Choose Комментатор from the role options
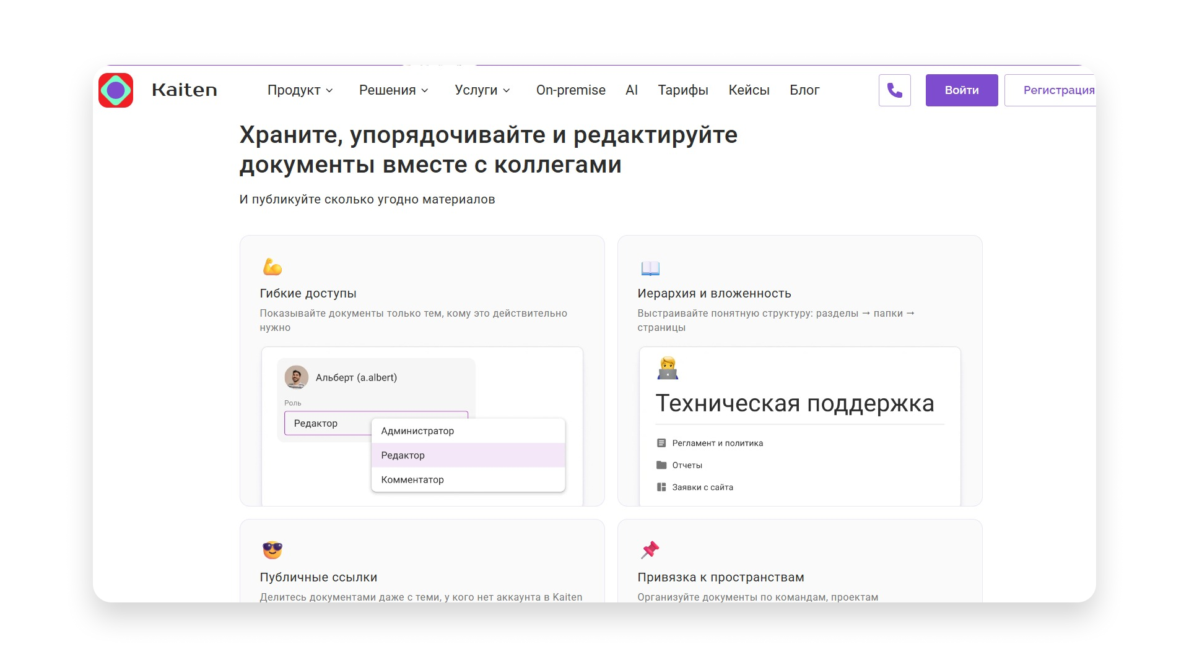1189x668 pixels. coord(412,479)
